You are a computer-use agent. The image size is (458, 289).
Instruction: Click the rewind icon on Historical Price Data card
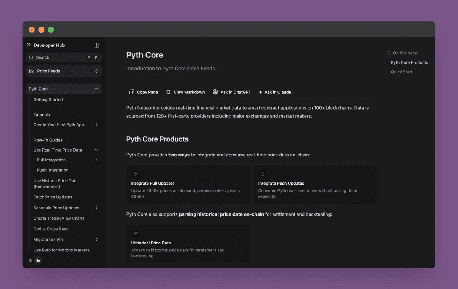(x=135, y=233)
